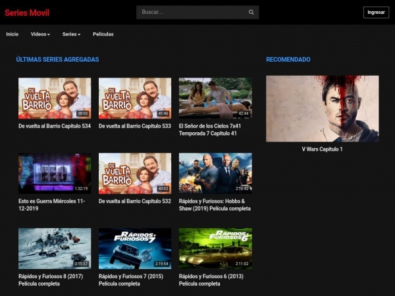Click the 2:19:54 duration badge
The image size is (395, 296).
(x=161, y=264)
